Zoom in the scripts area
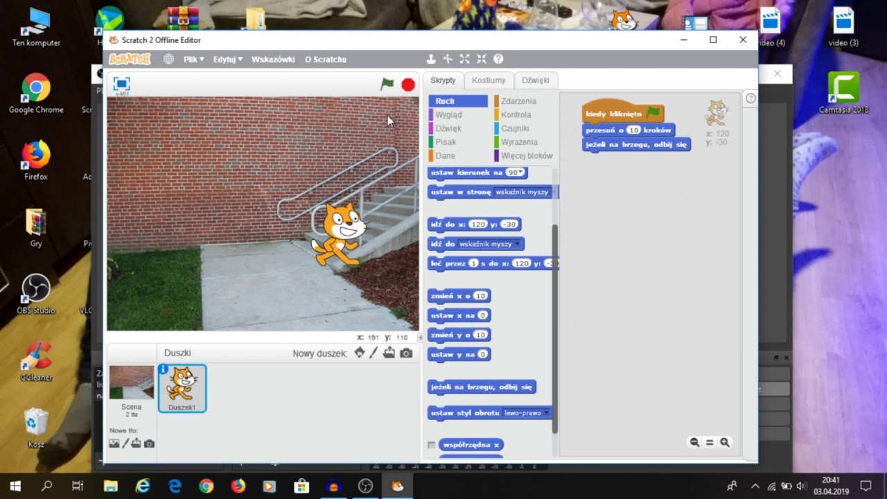Image resolution: width=887 pixels, height=499 pixels. click(725, 442)
